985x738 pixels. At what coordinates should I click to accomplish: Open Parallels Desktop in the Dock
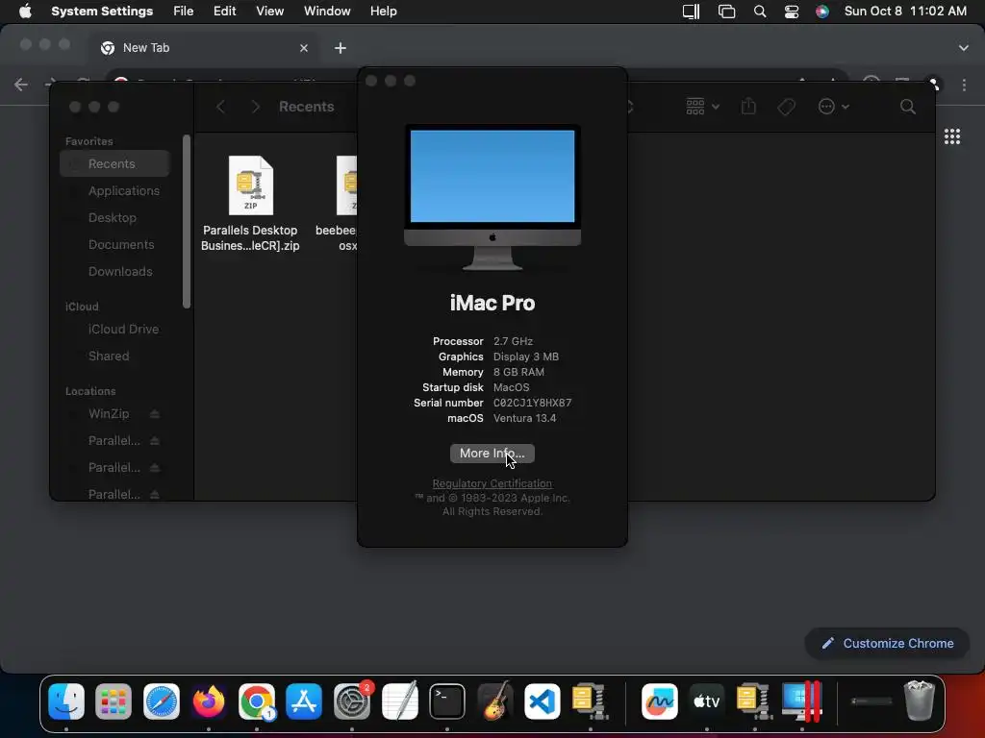pos(802,701)
